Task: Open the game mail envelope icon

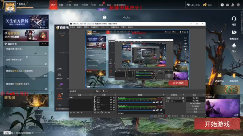Action: (228, 5)
